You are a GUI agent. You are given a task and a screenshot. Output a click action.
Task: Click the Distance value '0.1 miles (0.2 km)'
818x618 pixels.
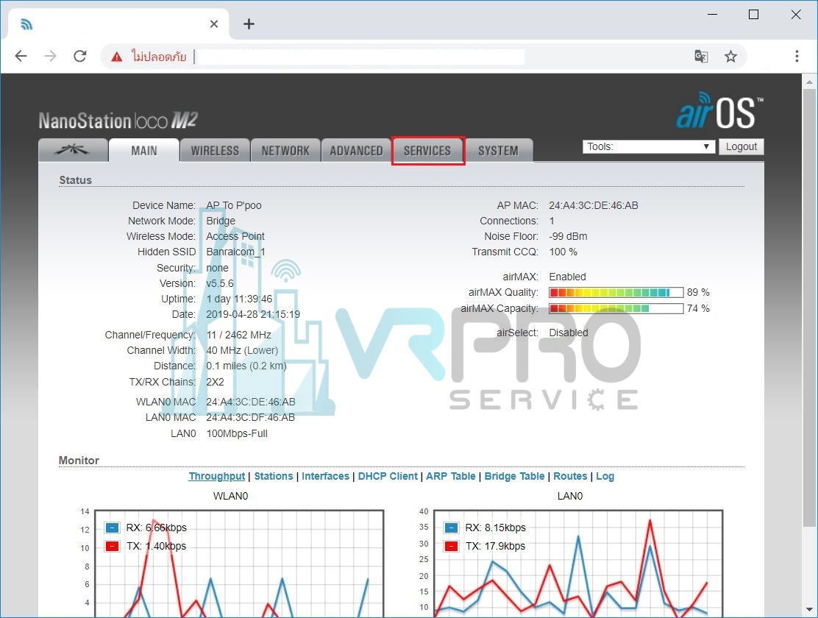pyautogui.click(x=246, y=366)
